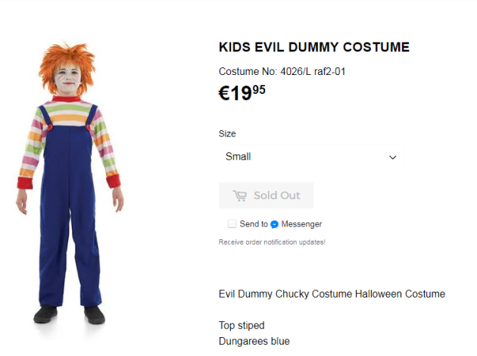This screenshot has width=477, height=356.
Task: Open the Size dropdown showing Small
Action: pos(310,157)
